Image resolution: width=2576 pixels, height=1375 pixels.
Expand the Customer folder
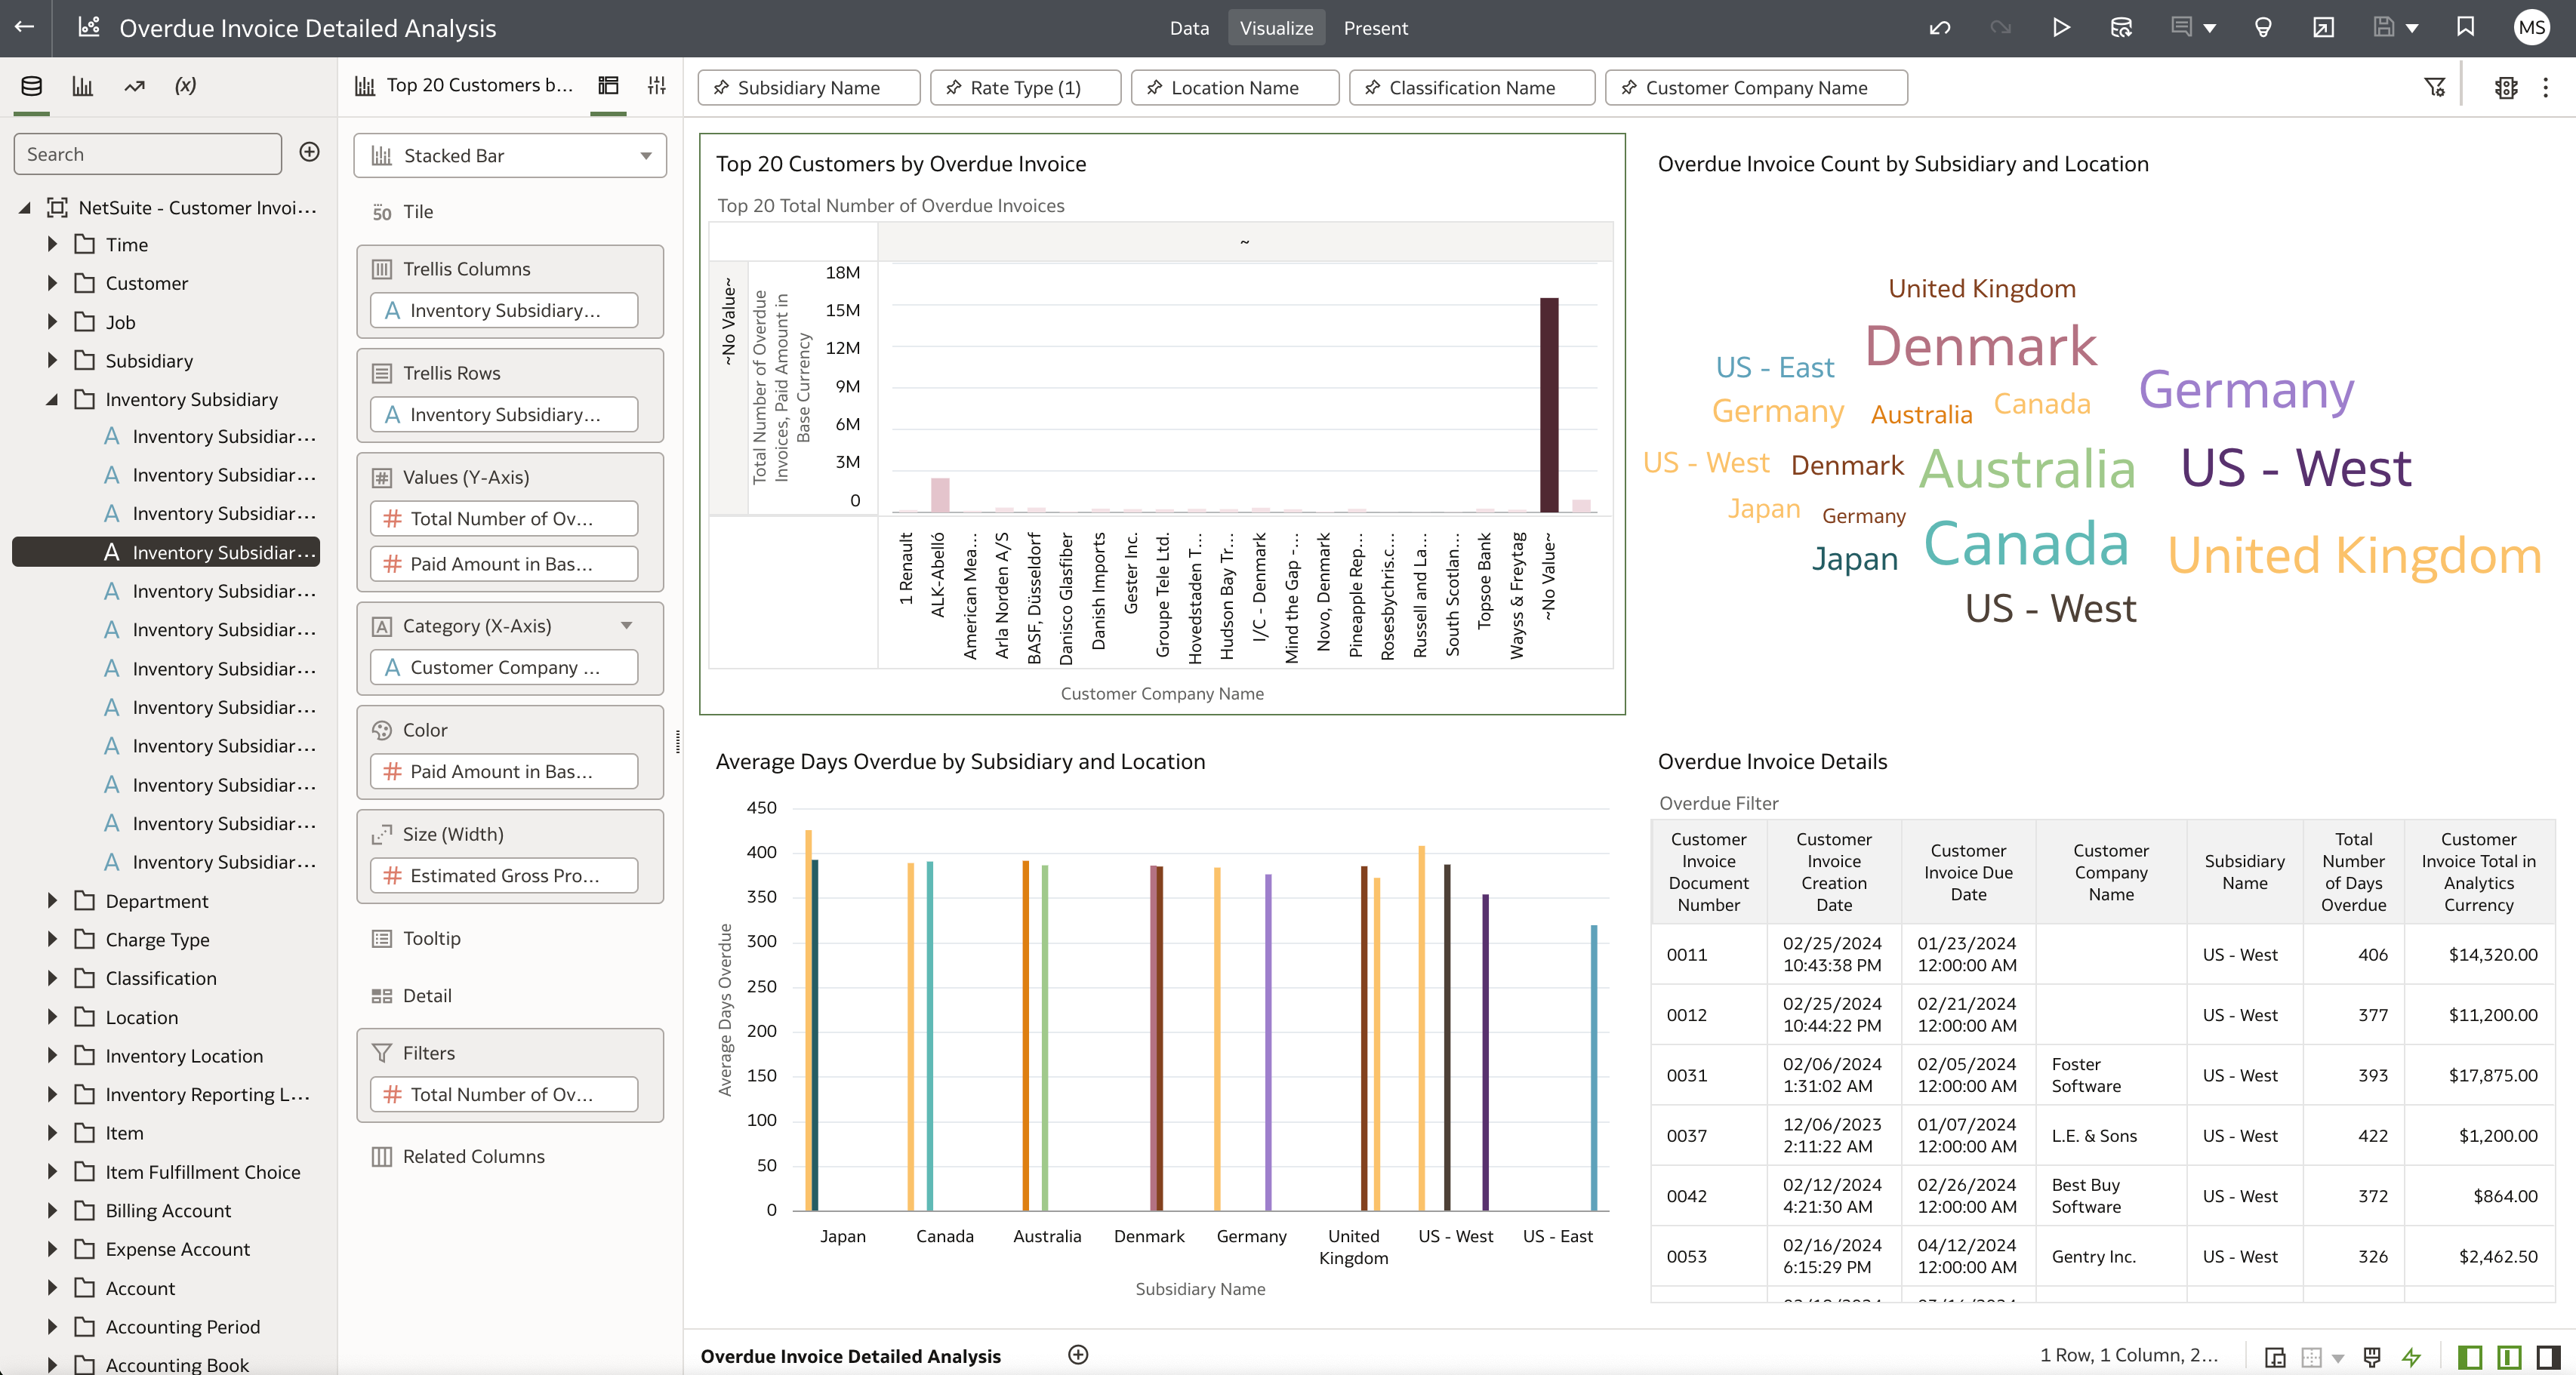pos(52,284)
